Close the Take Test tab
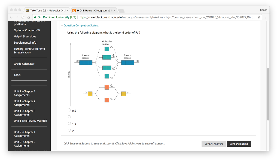Screen dimensions: 277x160 tap(68, 11)
